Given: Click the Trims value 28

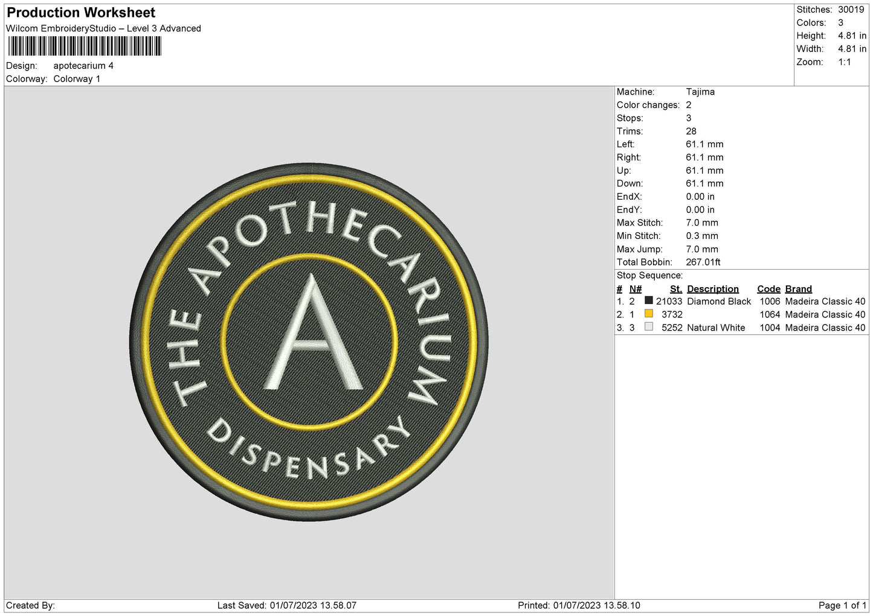Looking at the screenshot, I should click(691, 132).
